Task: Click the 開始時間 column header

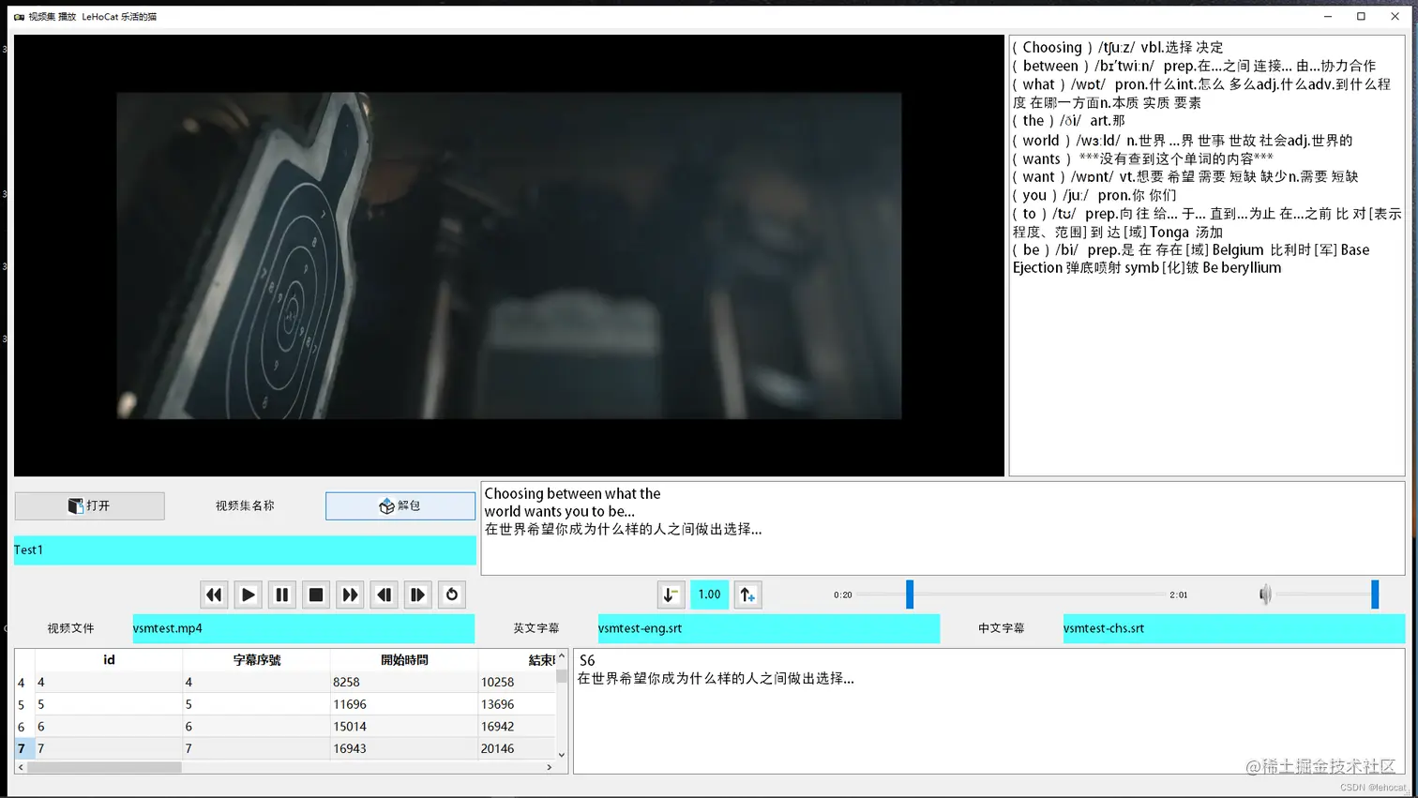Action: 404,660
